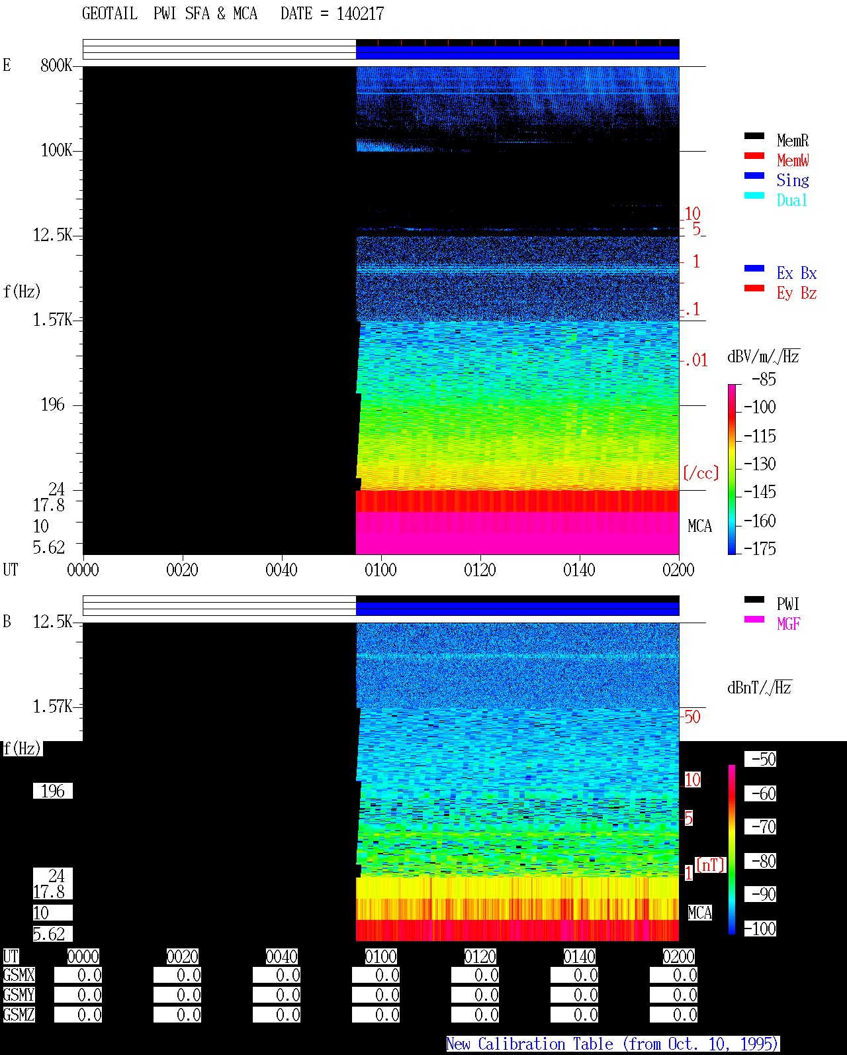Click the blue Ex Bx legend swatch
This screenshot has width=847, height=1055.
(754, 268)
